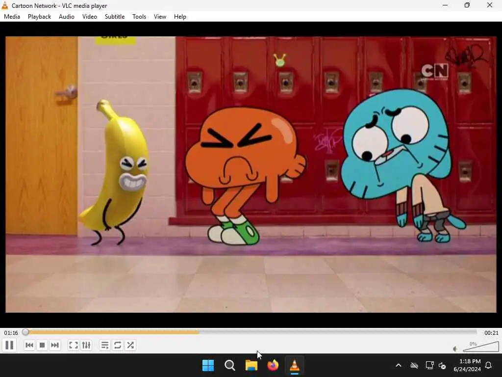Seek along the playback progress bar

[x=251, y=332]
